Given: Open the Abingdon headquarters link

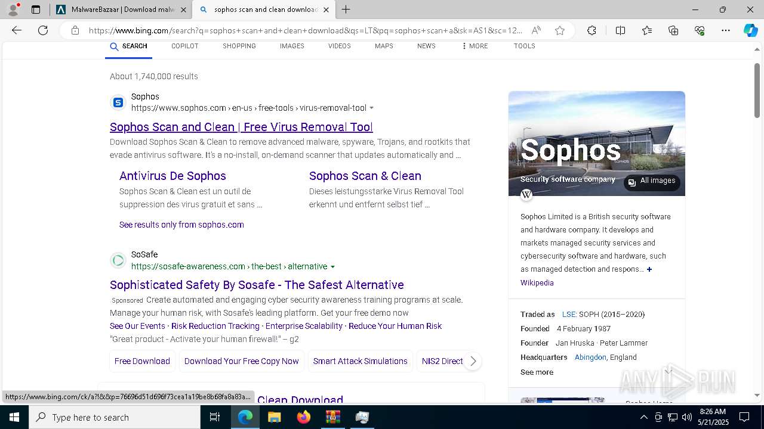Looking at the screenshot, I should [x=590, y=357].
